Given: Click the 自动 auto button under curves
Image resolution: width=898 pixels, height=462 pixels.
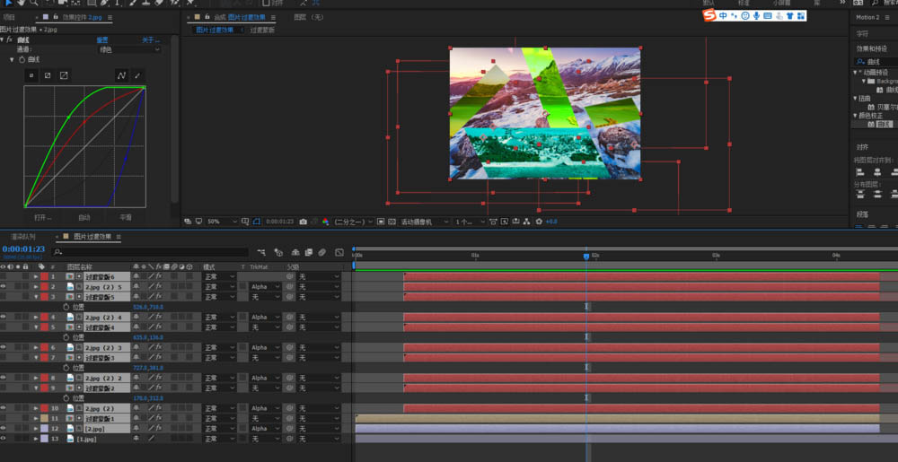Looking at the screenshot, I should click(x=84, y=217).
